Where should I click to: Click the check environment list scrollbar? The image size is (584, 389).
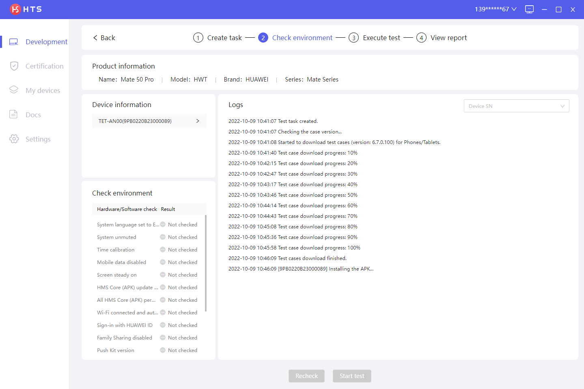(x=206, y=264)
